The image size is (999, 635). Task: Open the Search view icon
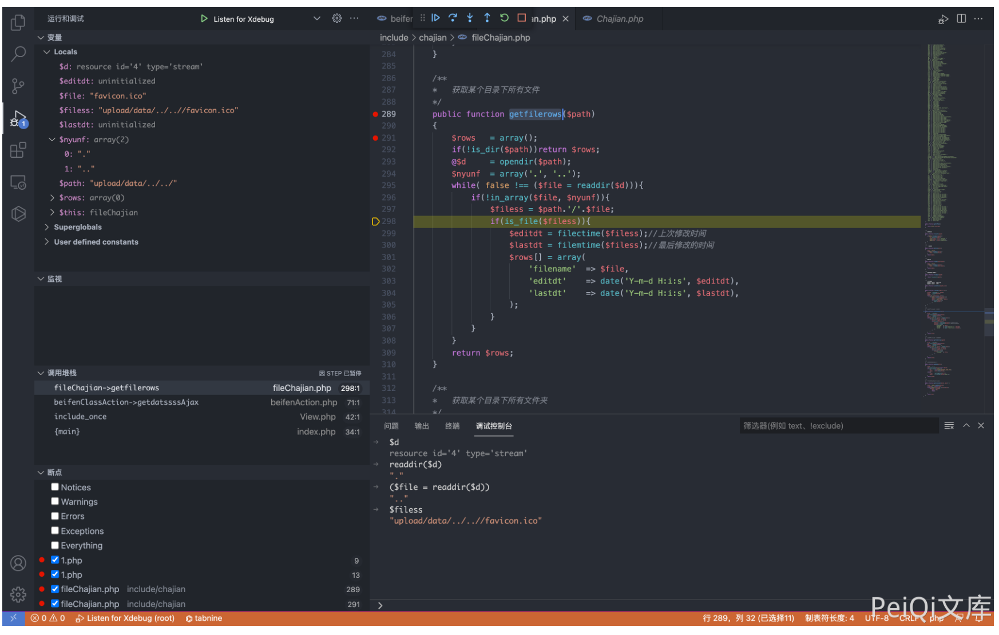tap(18, 54)
